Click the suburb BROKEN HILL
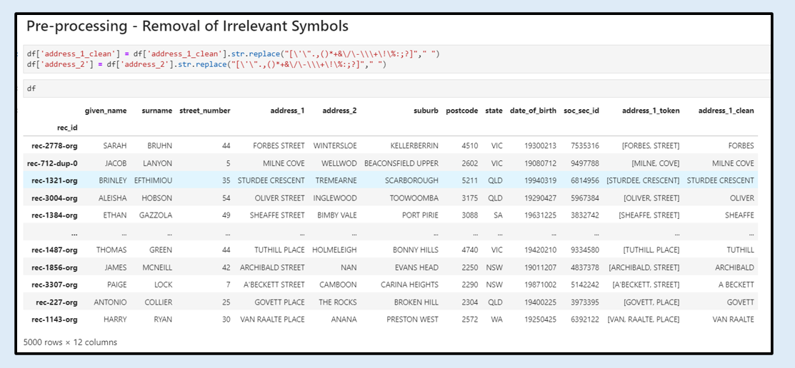 416,302
